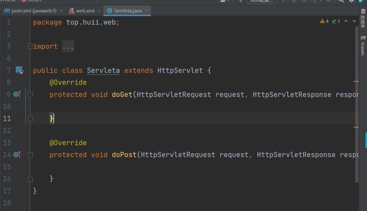Viewport: 367px width, 211px height.
Task: Click the override gutter icon beside doGet
Action: (17, 95)
